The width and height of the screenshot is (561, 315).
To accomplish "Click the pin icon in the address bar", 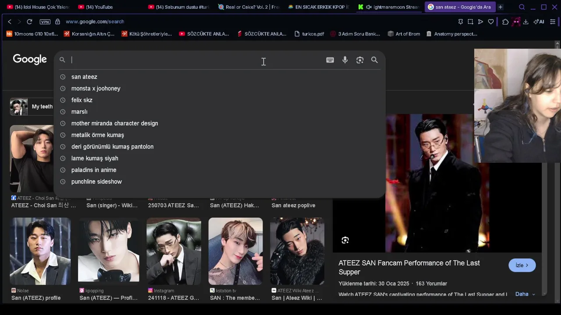I will click(460, 21).
